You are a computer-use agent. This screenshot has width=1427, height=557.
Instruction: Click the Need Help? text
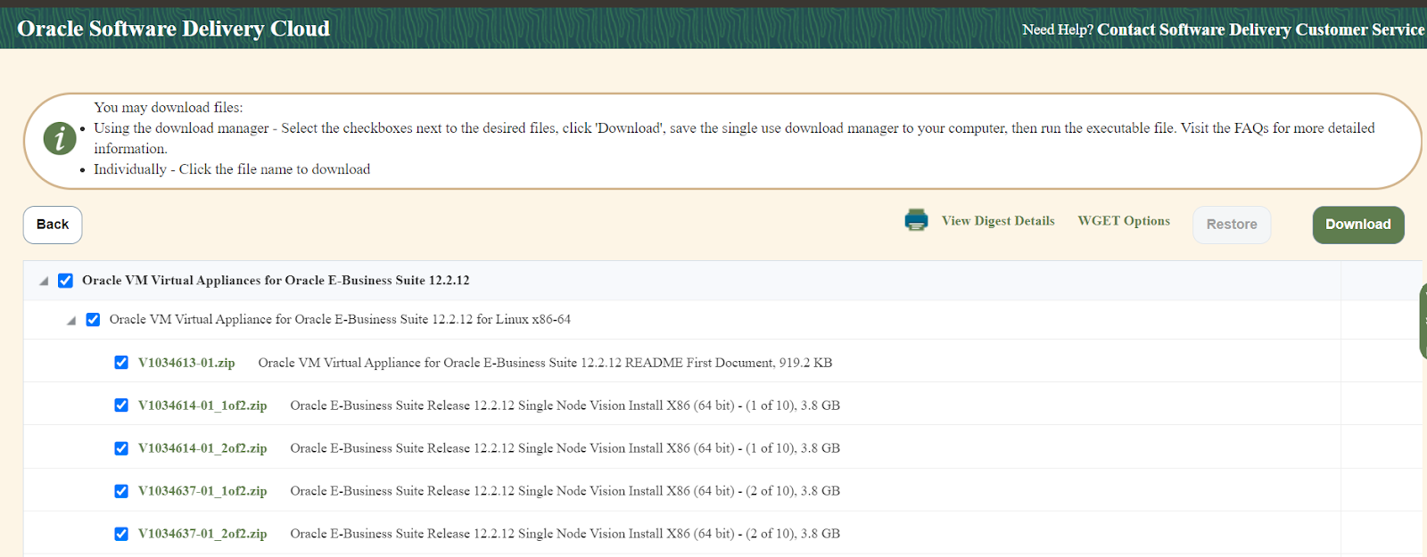[1058, 29]
